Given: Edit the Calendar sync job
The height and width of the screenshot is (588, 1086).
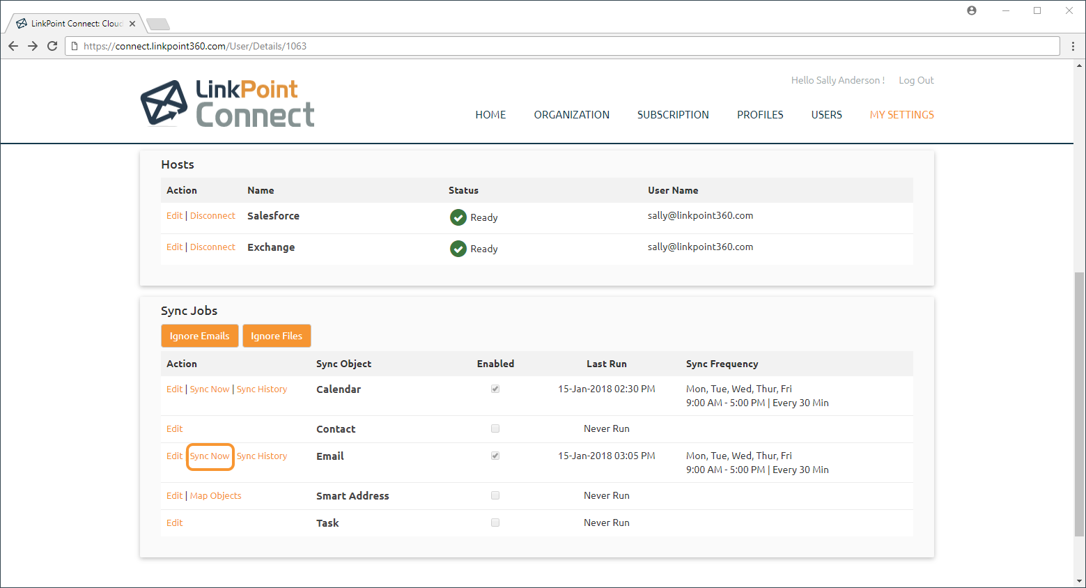Looking at the screenshot, I should (174, 389).
